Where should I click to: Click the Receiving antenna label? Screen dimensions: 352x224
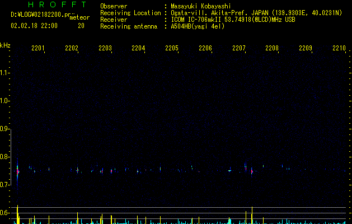click(129, 26)
